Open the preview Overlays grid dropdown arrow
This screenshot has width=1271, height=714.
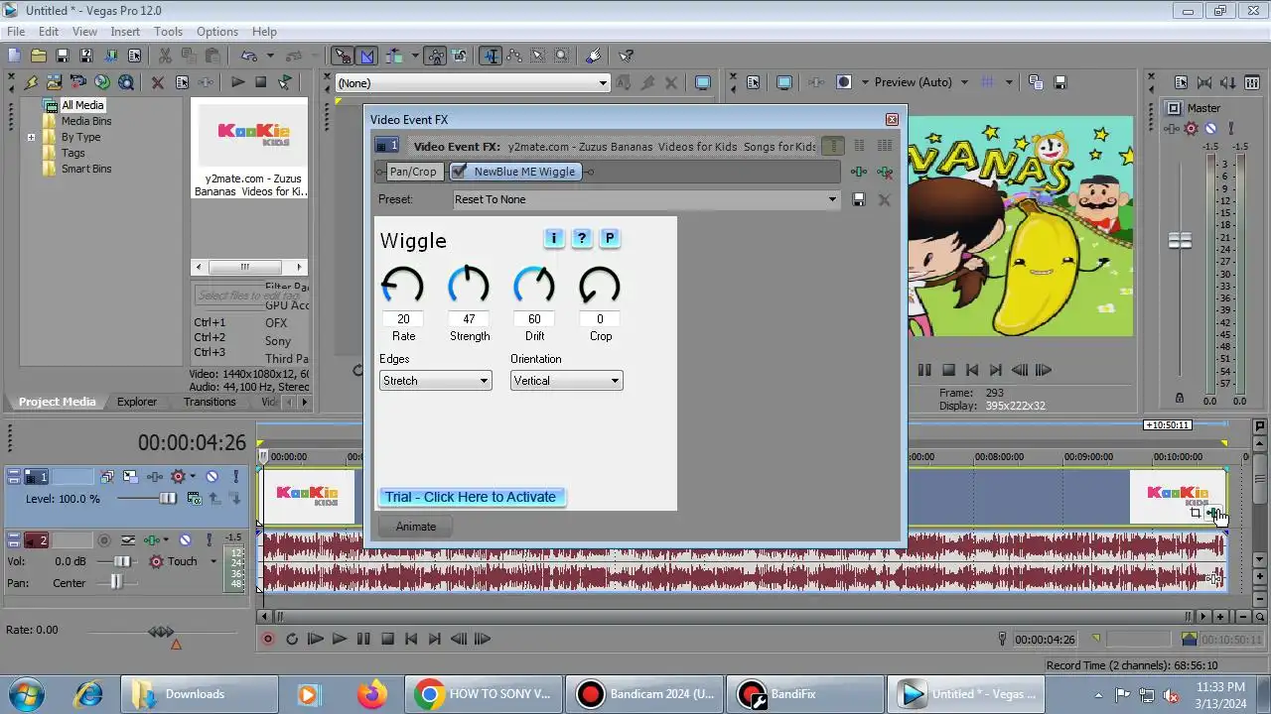(1009, 82)
